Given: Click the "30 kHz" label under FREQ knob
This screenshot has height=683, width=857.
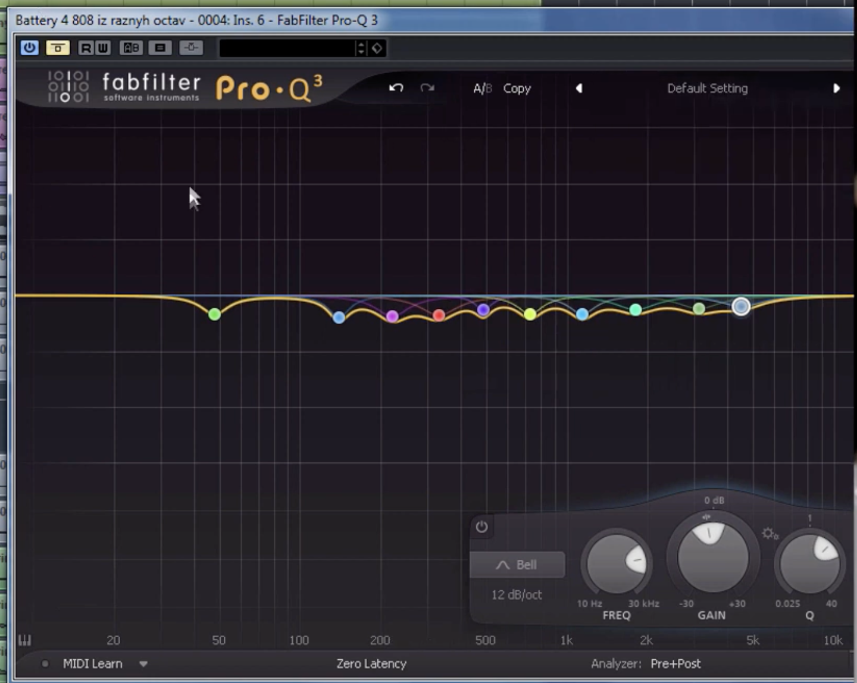Looking at the screenshot, I should tap(643, 603).
